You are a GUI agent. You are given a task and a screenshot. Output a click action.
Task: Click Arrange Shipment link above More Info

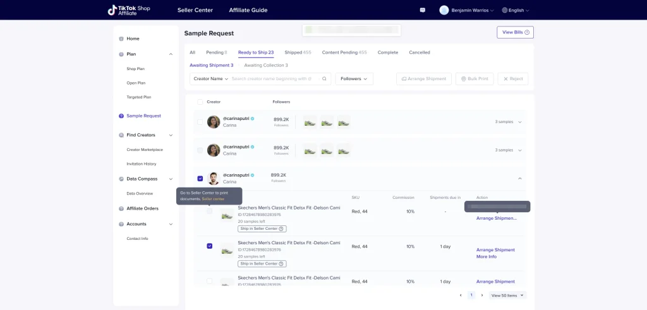point(495,250)
